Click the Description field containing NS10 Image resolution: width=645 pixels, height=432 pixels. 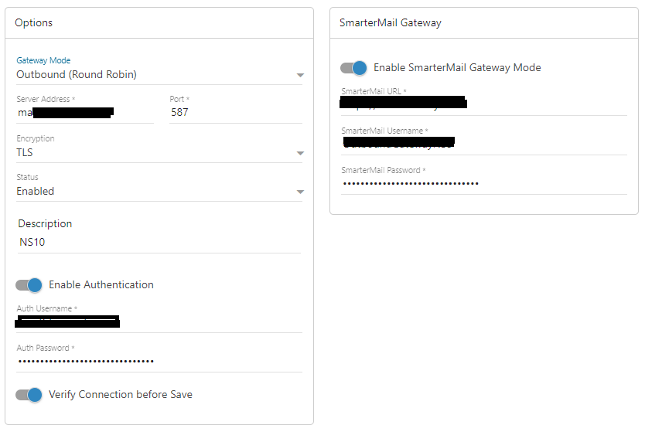pos(159,243)
